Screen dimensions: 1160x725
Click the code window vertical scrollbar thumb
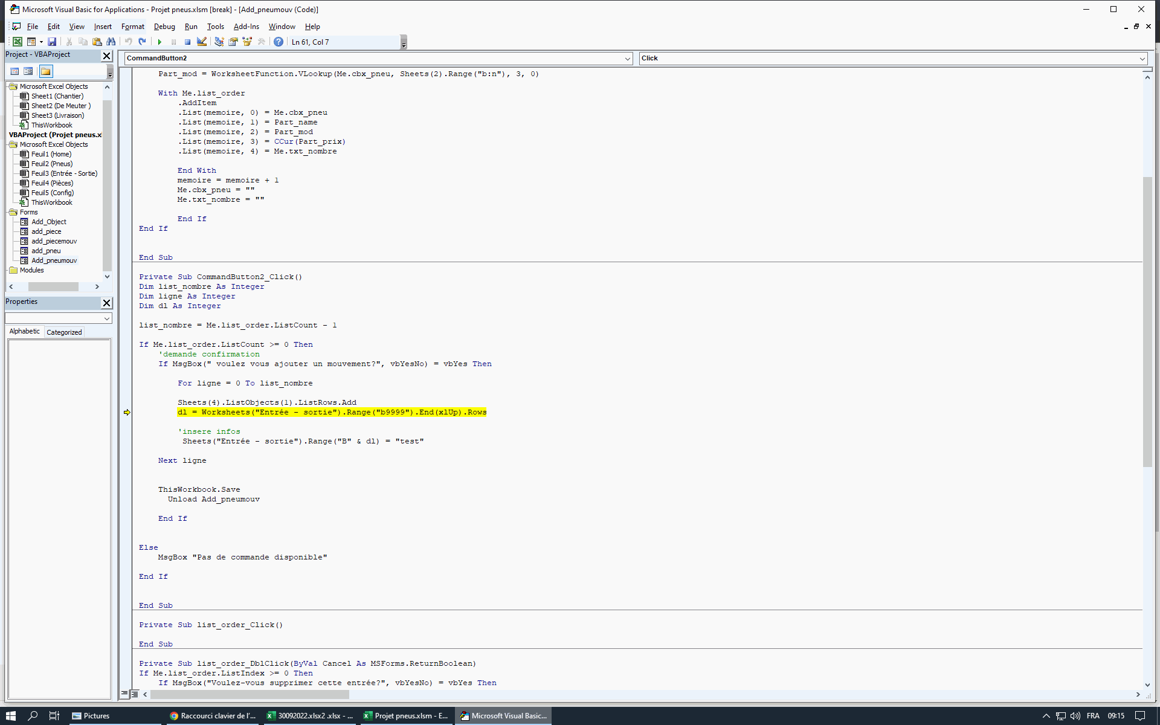tap(1147, 320)
